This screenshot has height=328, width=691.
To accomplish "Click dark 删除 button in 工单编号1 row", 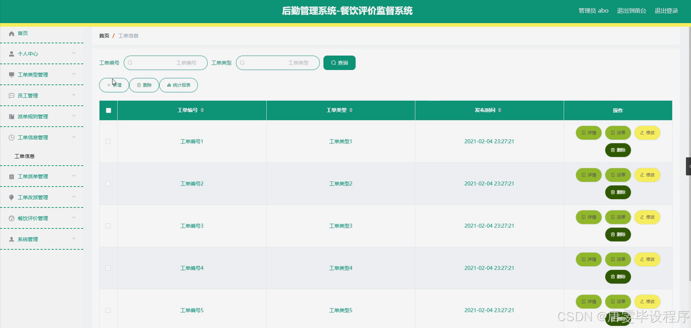I will pos(618,150).
